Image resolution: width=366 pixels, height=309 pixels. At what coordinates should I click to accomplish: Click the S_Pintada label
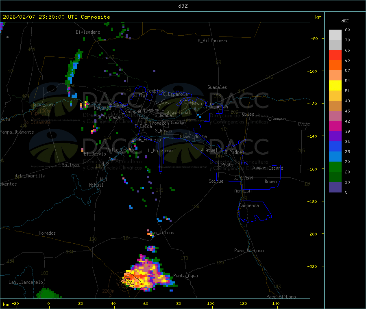pos(109,117)
